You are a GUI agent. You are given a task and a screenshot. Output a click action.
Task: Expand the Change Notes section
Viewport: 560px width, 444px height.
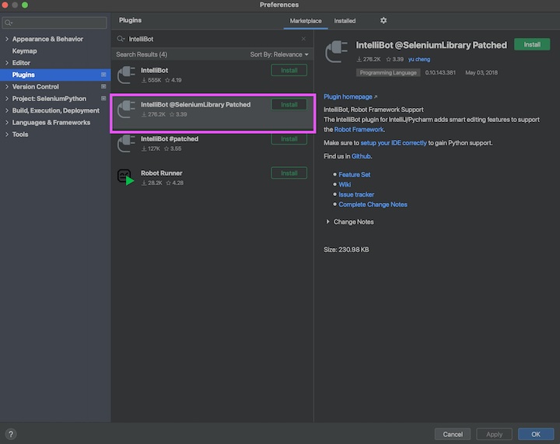point(327,222)
